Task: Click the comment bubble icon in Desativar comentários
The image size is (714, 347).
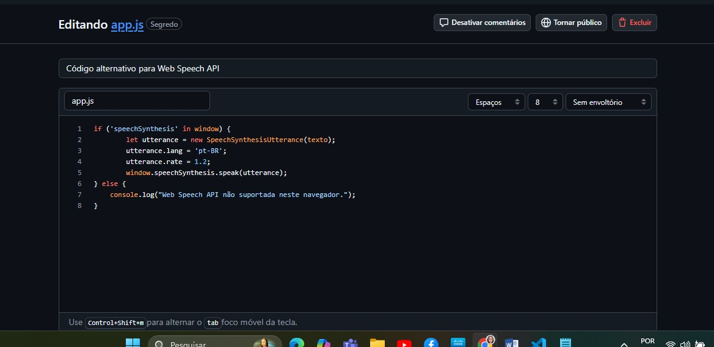Action: [444, 23]
